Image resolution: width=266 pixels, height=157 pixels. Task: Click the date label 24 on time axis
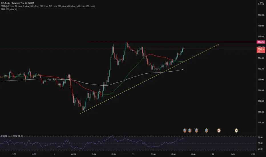(x=54, y=154)
